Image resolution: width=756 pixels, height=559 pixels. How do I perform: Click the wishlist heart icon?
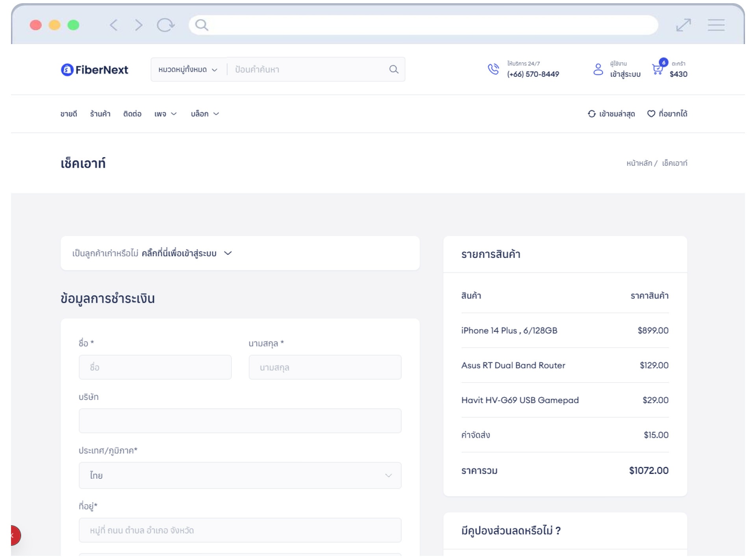(651, 114)
